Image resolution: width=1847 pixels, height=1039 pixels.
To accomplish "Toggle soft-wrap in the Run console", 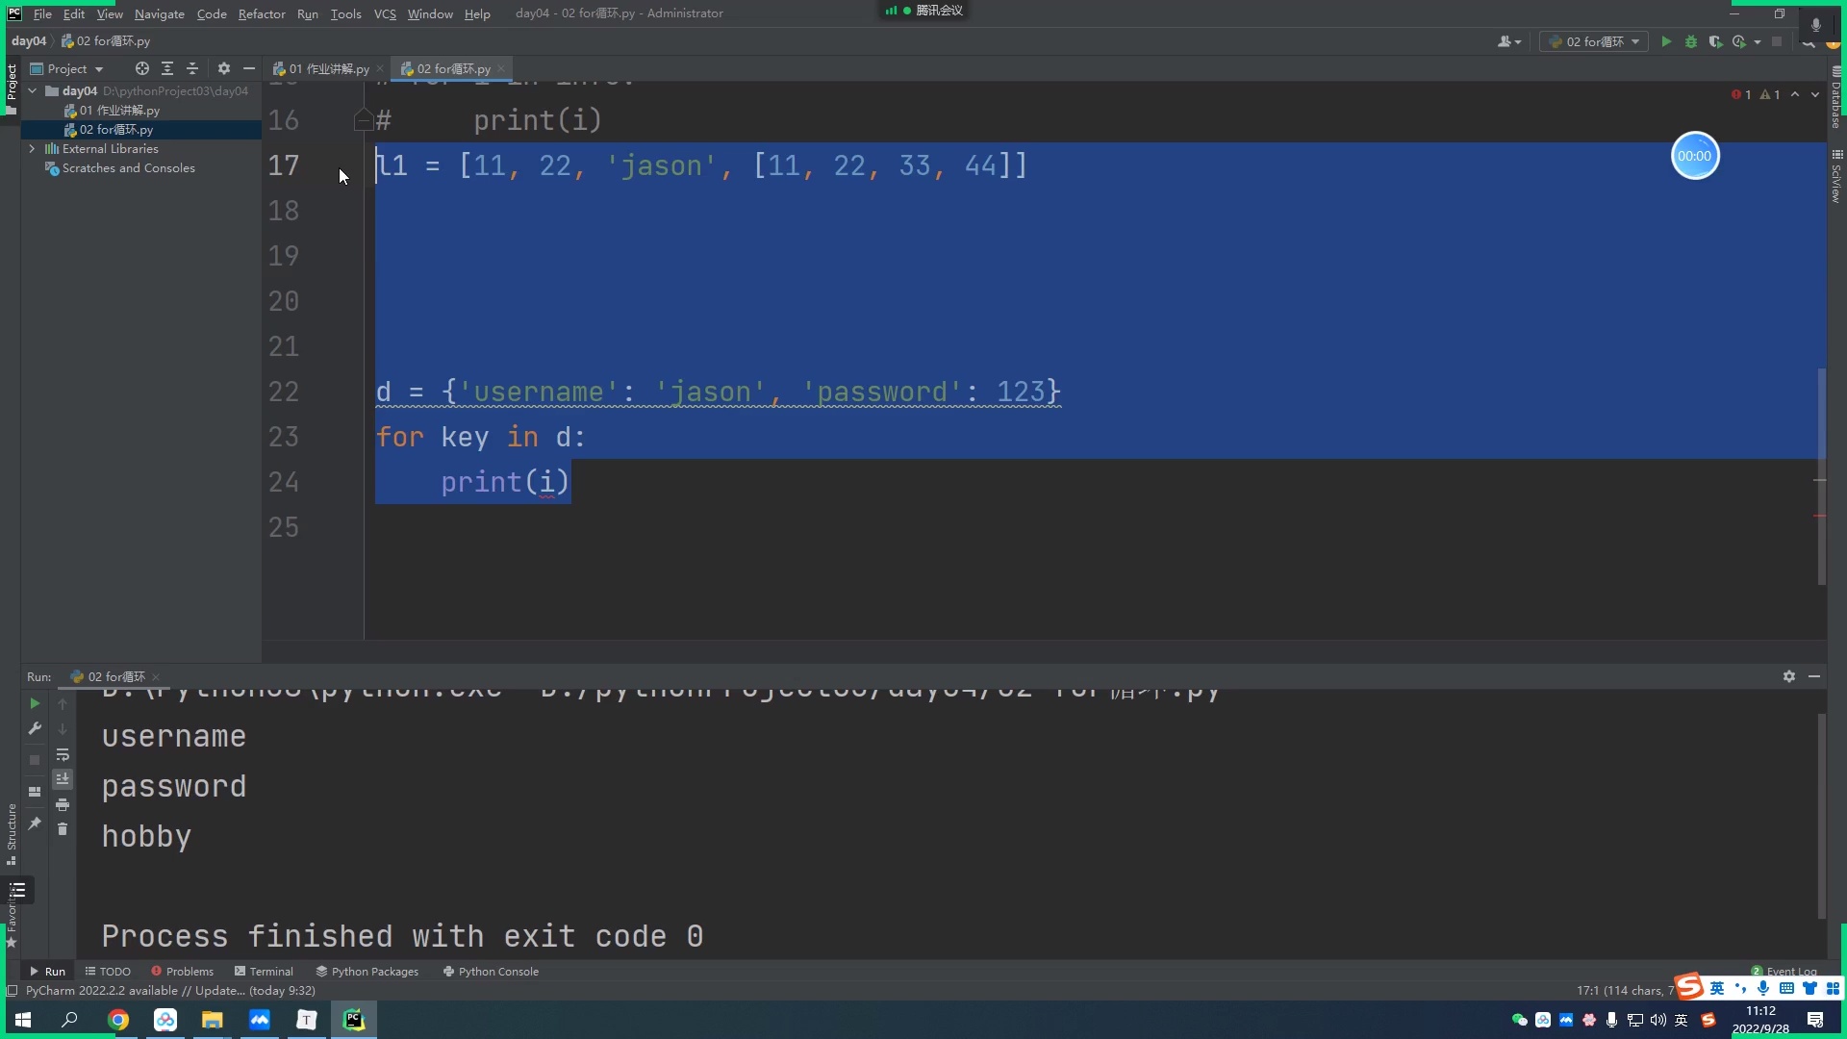I will pyautogui.click(x=63, y=754).
